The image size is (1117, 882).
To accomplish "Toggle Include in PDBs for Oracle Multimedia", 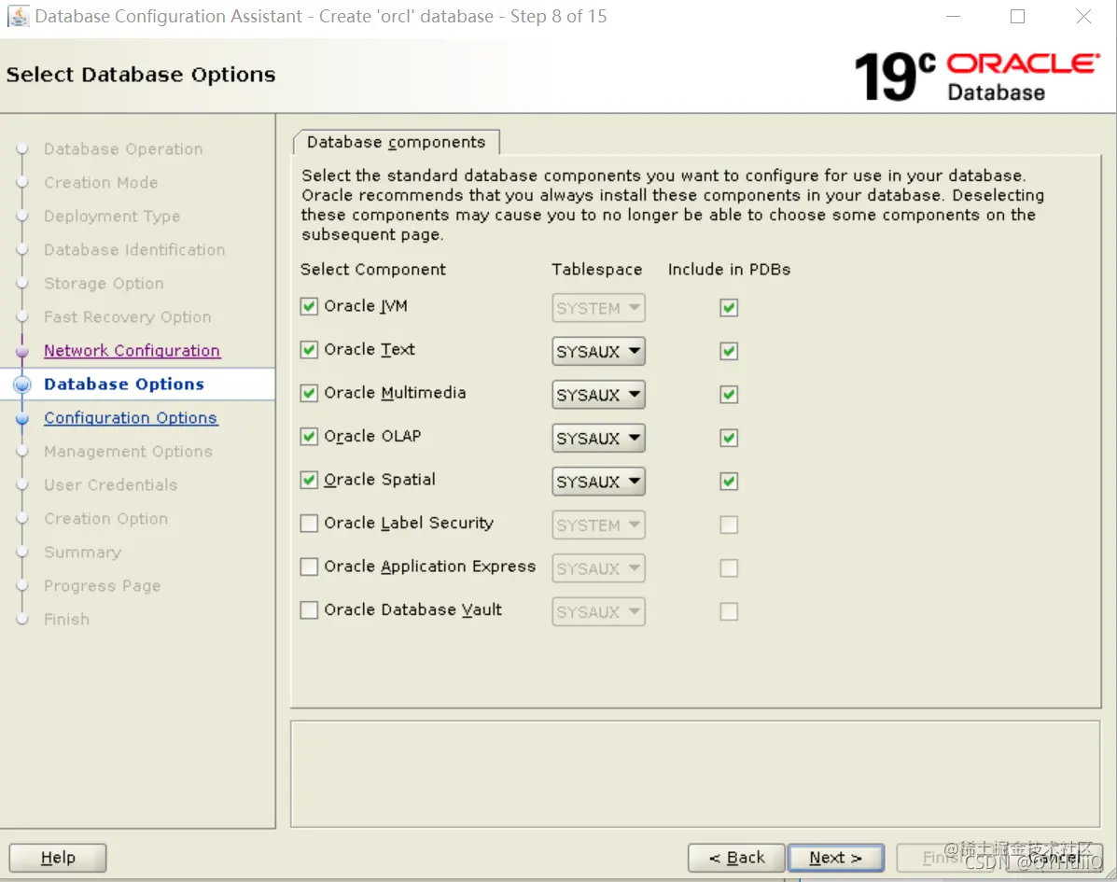I will point(729,395).
